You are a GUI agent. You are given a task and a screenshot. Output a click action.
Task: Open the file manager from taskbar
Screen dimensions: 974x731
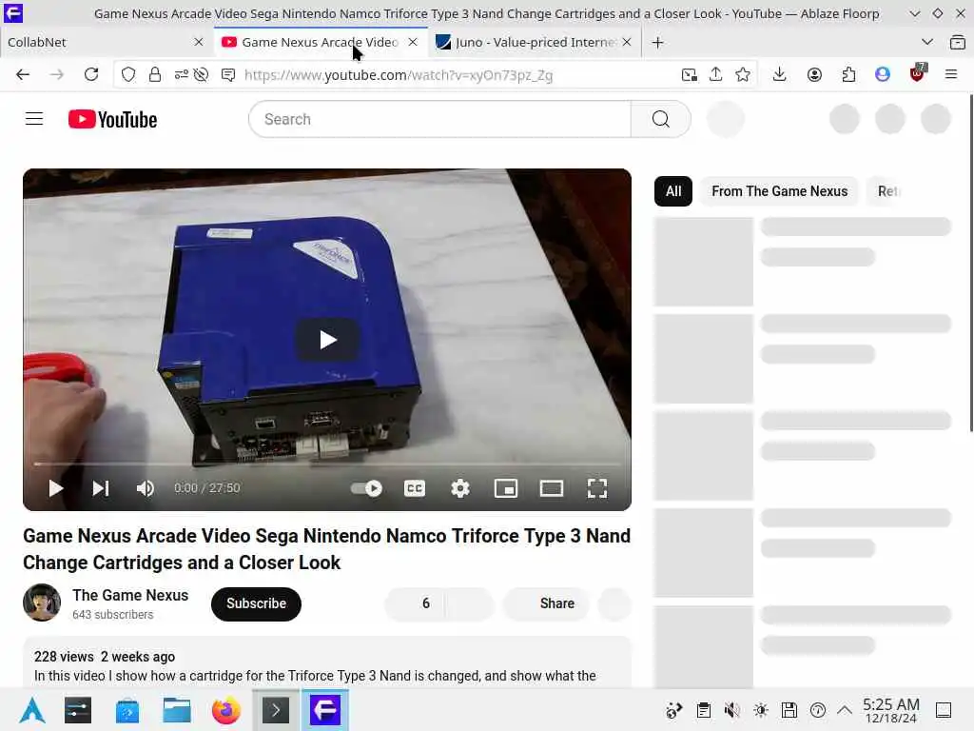(x=176, y=710)
